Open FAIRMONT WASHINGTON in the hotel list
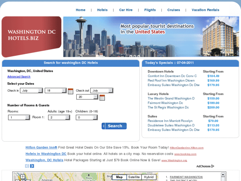This screenshot has width=241, height=181. pyautogui.click(x=186, y=177)
